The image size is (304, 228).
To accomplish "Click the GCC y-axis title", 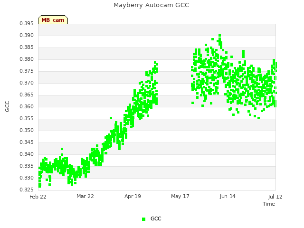I will coord(7,106).
